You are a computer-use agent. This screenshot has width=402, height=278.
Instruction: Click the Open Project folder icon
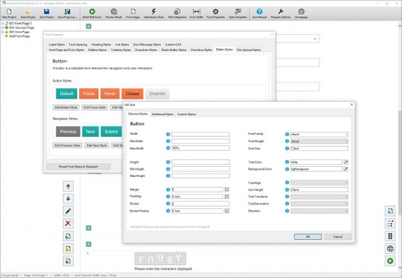[x=28, y=12]
